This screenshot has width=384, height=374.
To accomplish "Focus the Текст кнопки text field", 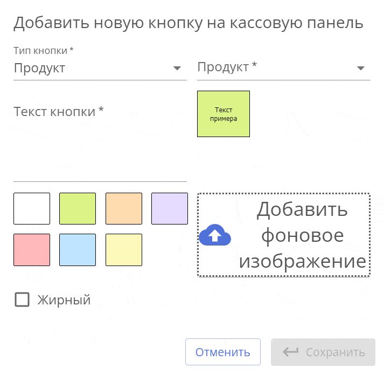I will tap(100, 146).
